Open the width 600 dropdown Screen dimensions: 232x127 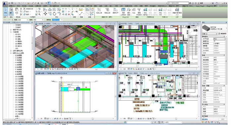[x=28, y=20]
